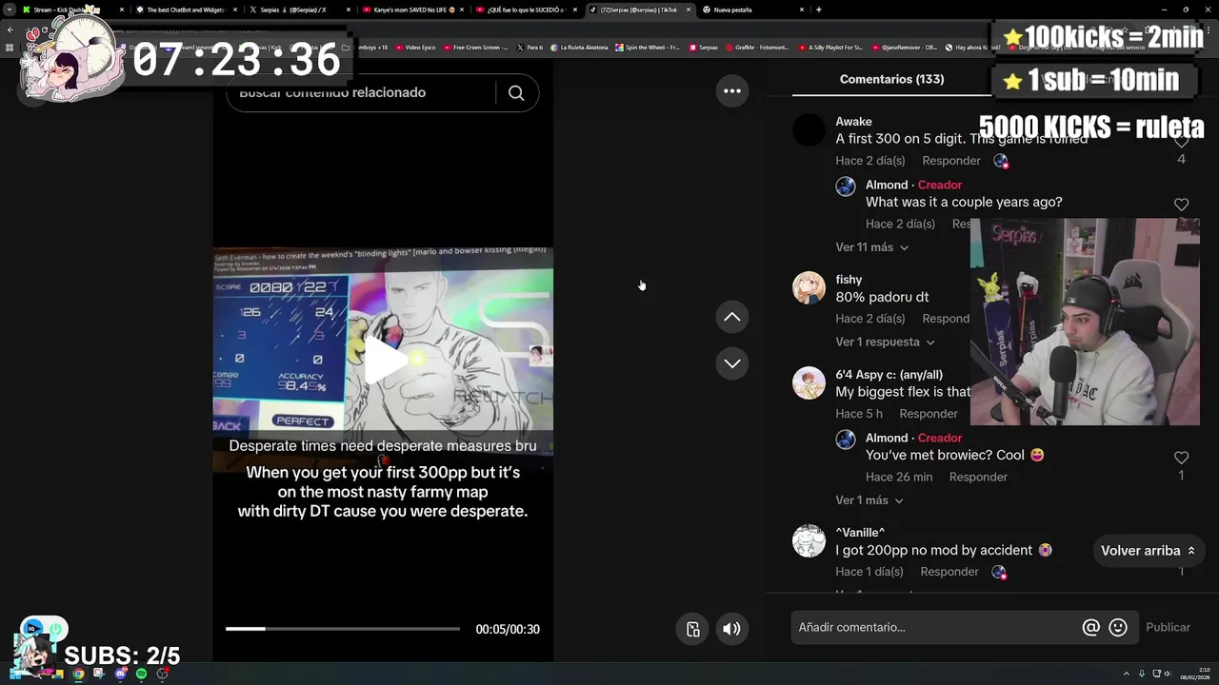
Task: Click the username 'Awake'
Action: [x=853, y=122]
